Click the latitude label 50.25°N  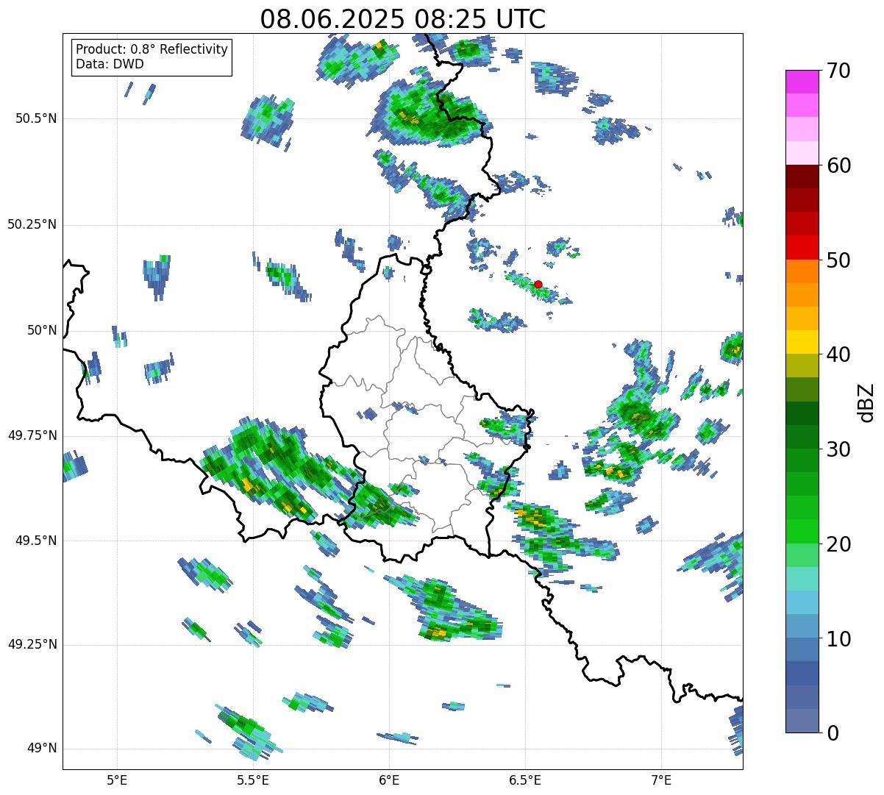(x=32, y=224)
